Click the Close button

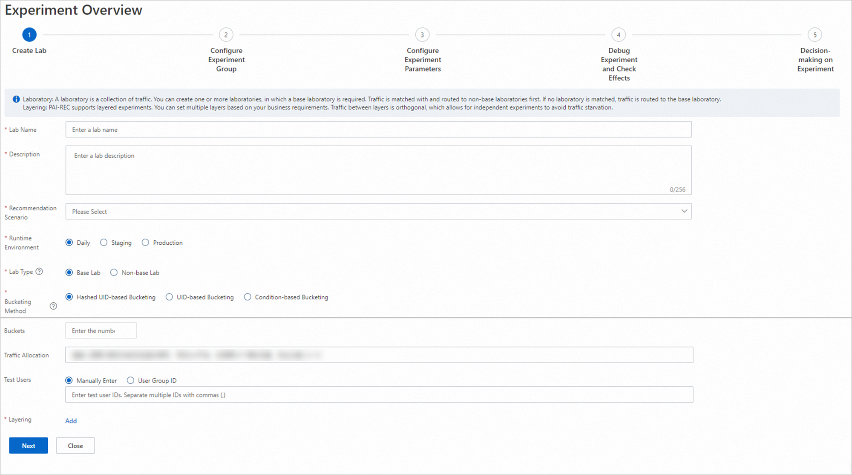click(x=75, y=445)
